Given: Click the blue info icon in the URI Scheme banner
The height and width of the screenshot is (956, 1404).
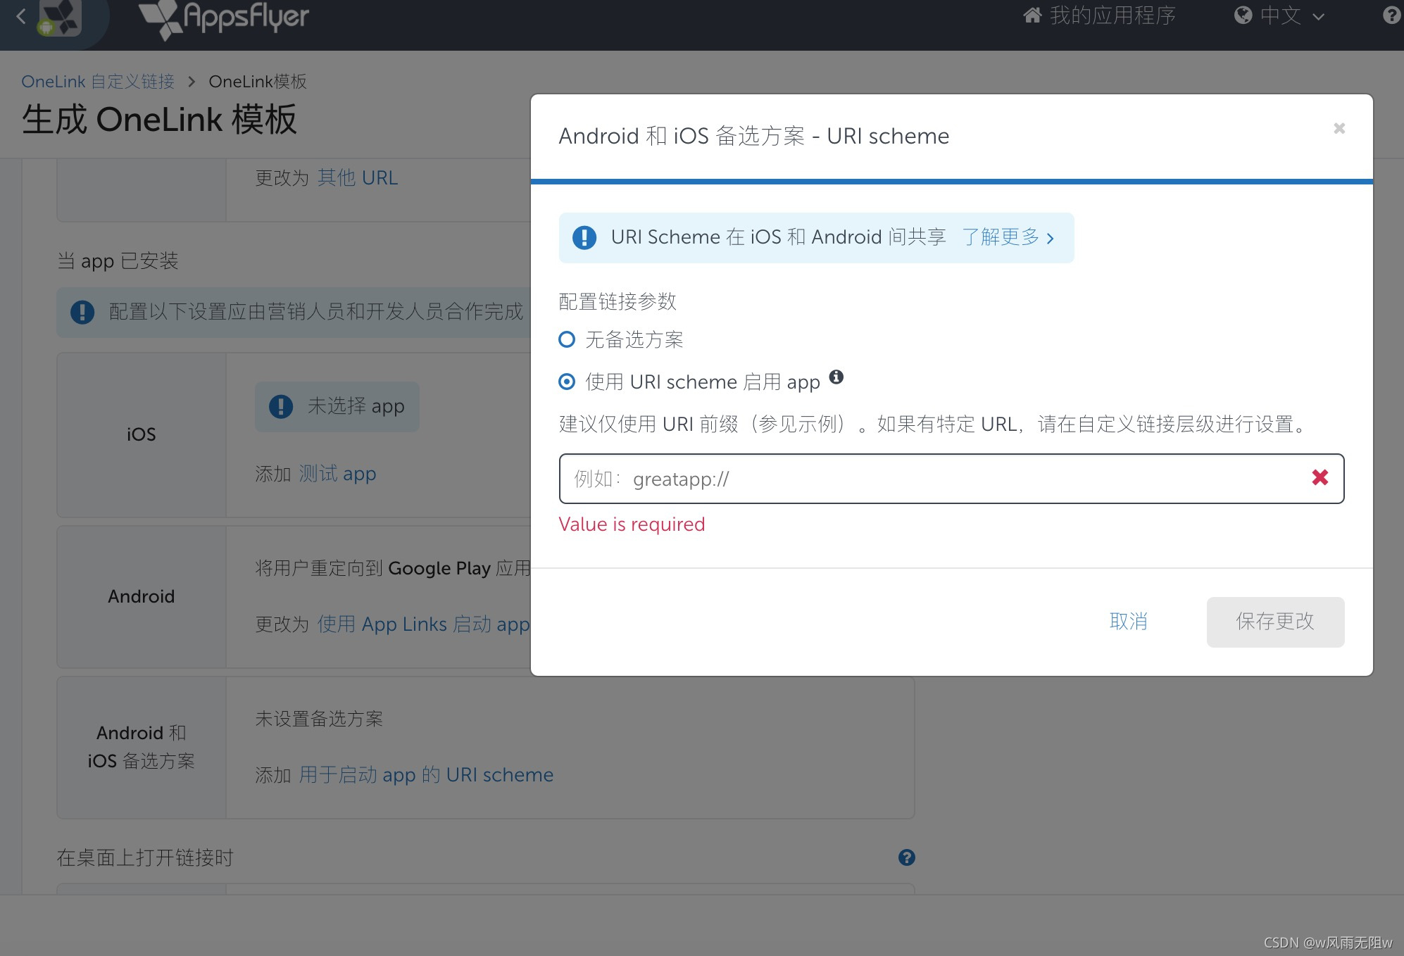Looking at the screenshot, I should (x=584, y=238).
